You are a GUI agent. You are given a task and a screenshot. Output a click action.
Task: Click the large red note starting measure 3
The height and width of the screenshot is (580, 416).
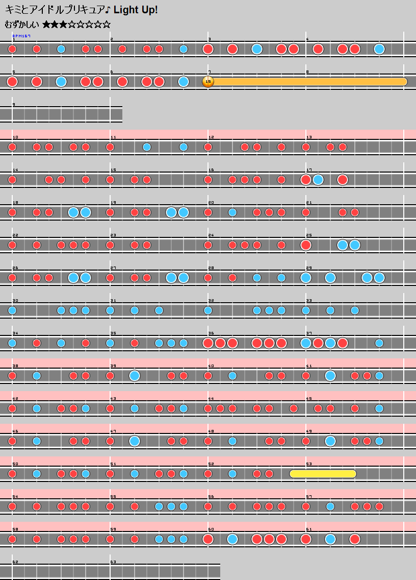click(x=208, y=49)
